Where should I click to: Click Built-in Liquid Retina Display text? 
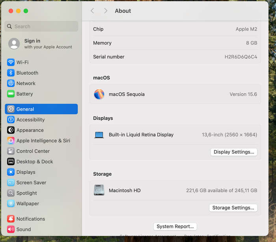141,135
